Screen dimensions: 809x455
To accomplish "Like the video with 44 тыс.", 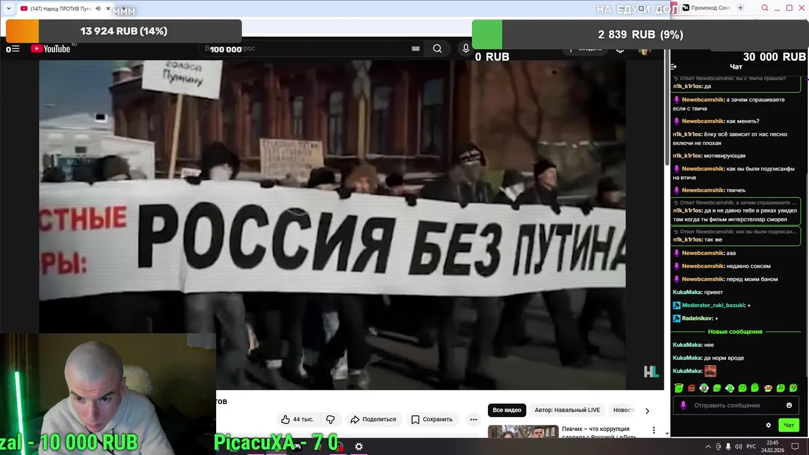I will [x=297, y=420].
